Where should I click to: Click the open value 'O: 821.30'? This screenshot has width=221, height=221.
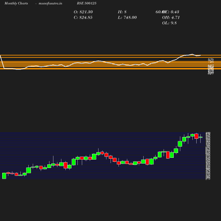coord(83,12)
